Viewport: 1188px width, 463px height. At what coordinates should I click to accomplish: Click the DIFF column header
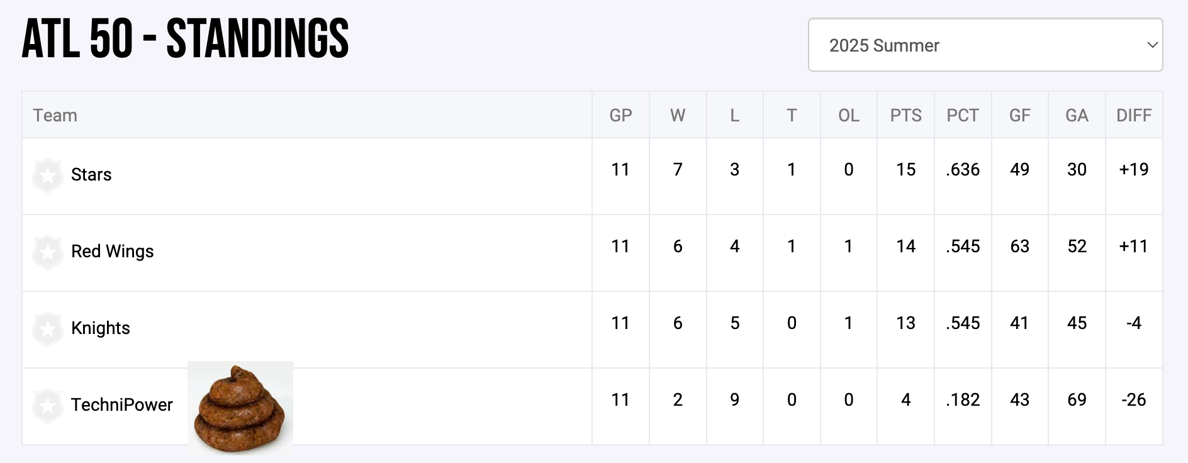tap(1134, 116)
